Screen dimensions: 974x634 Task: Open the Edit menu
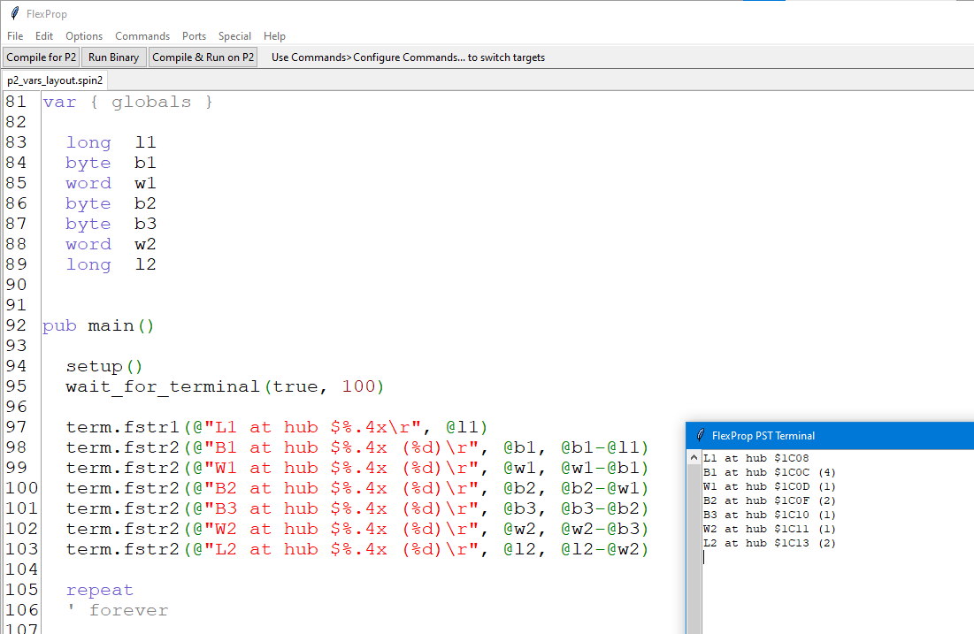[44, 36]
